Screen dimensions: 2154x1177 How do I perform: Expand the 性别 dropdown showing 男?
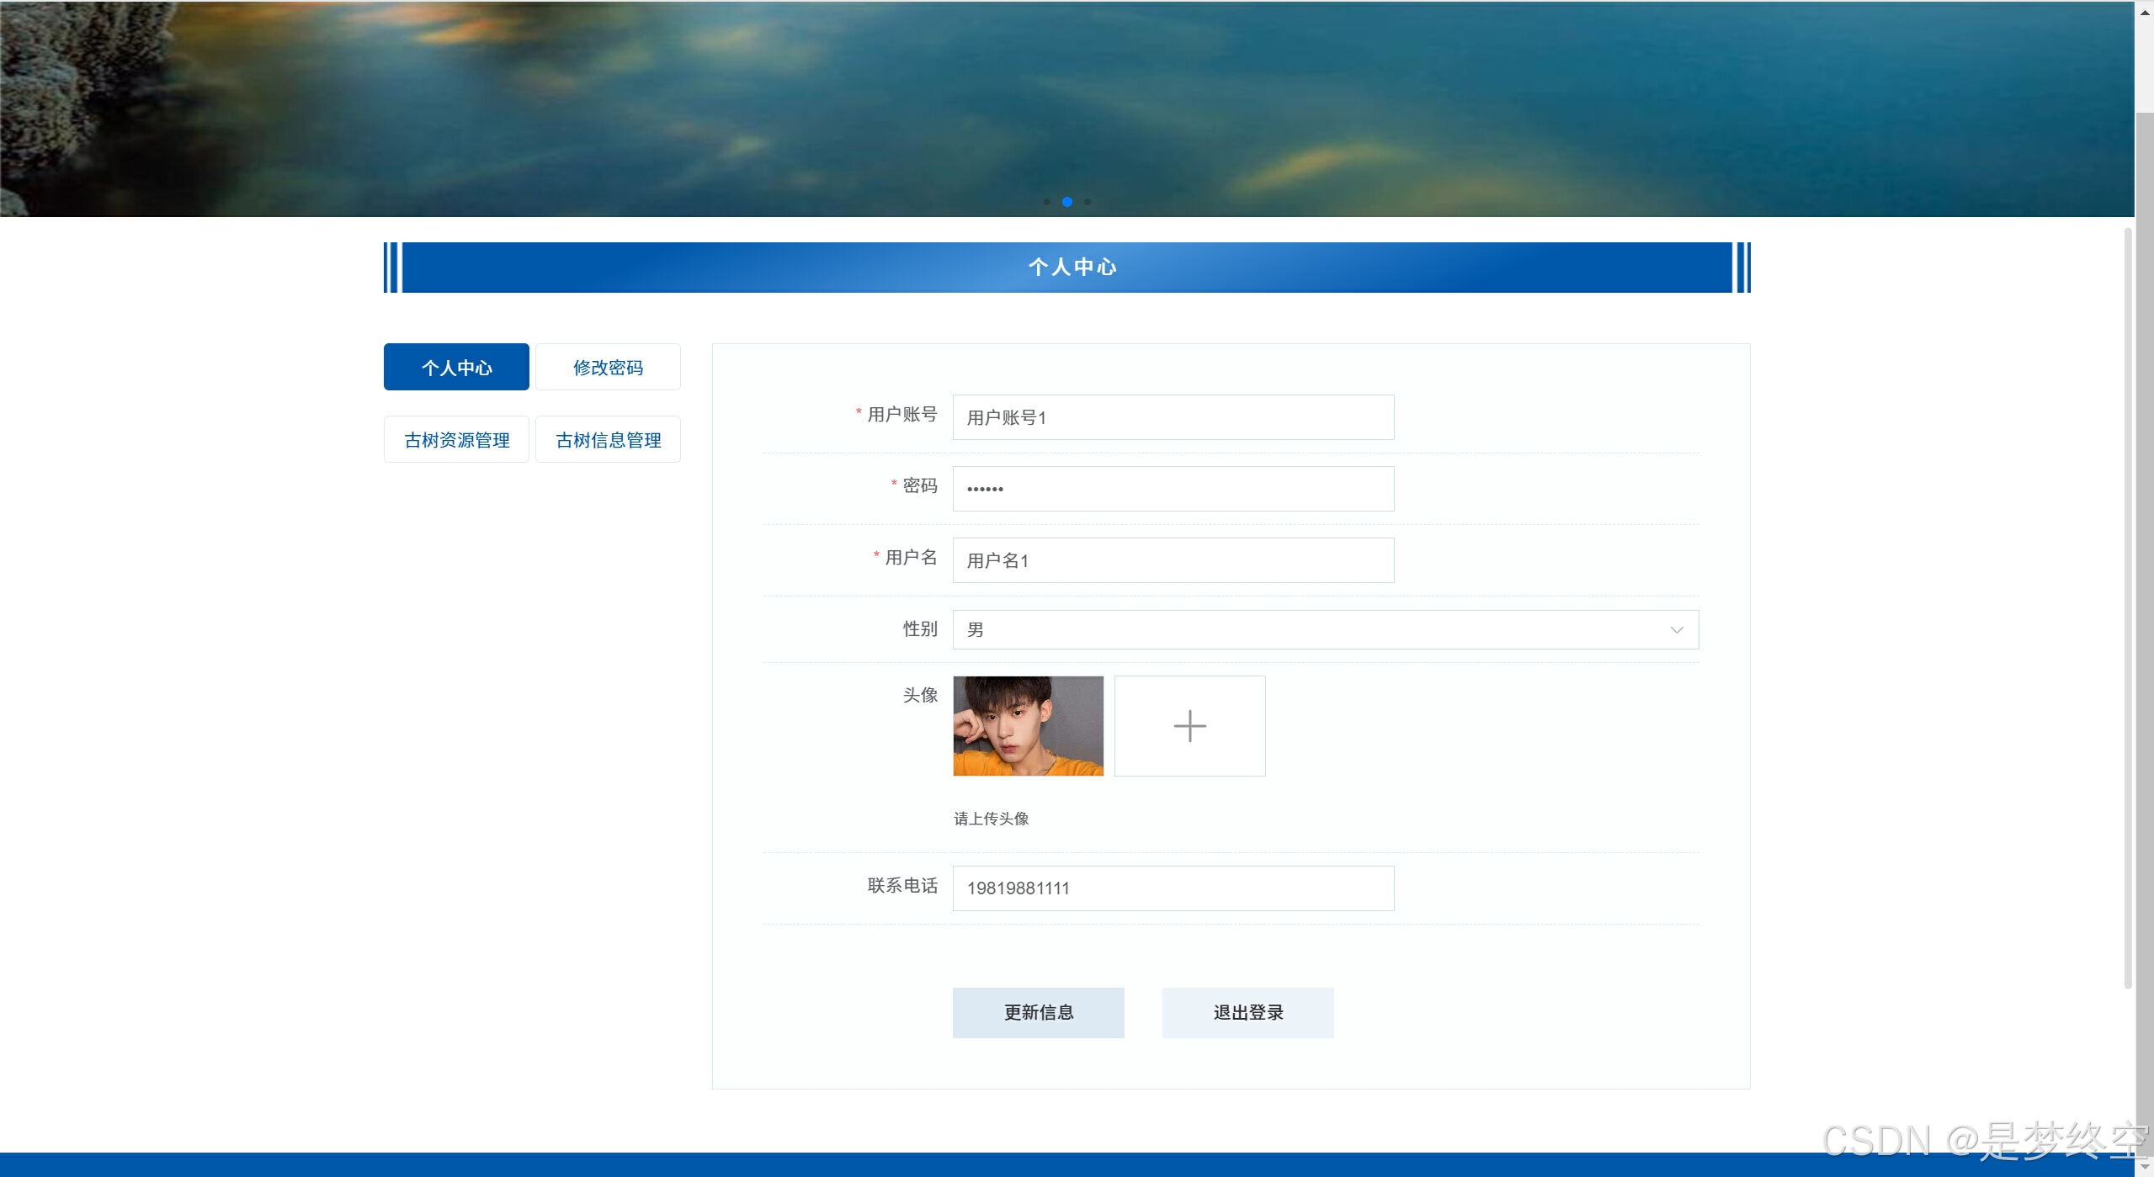click(x=1325, y=629)
